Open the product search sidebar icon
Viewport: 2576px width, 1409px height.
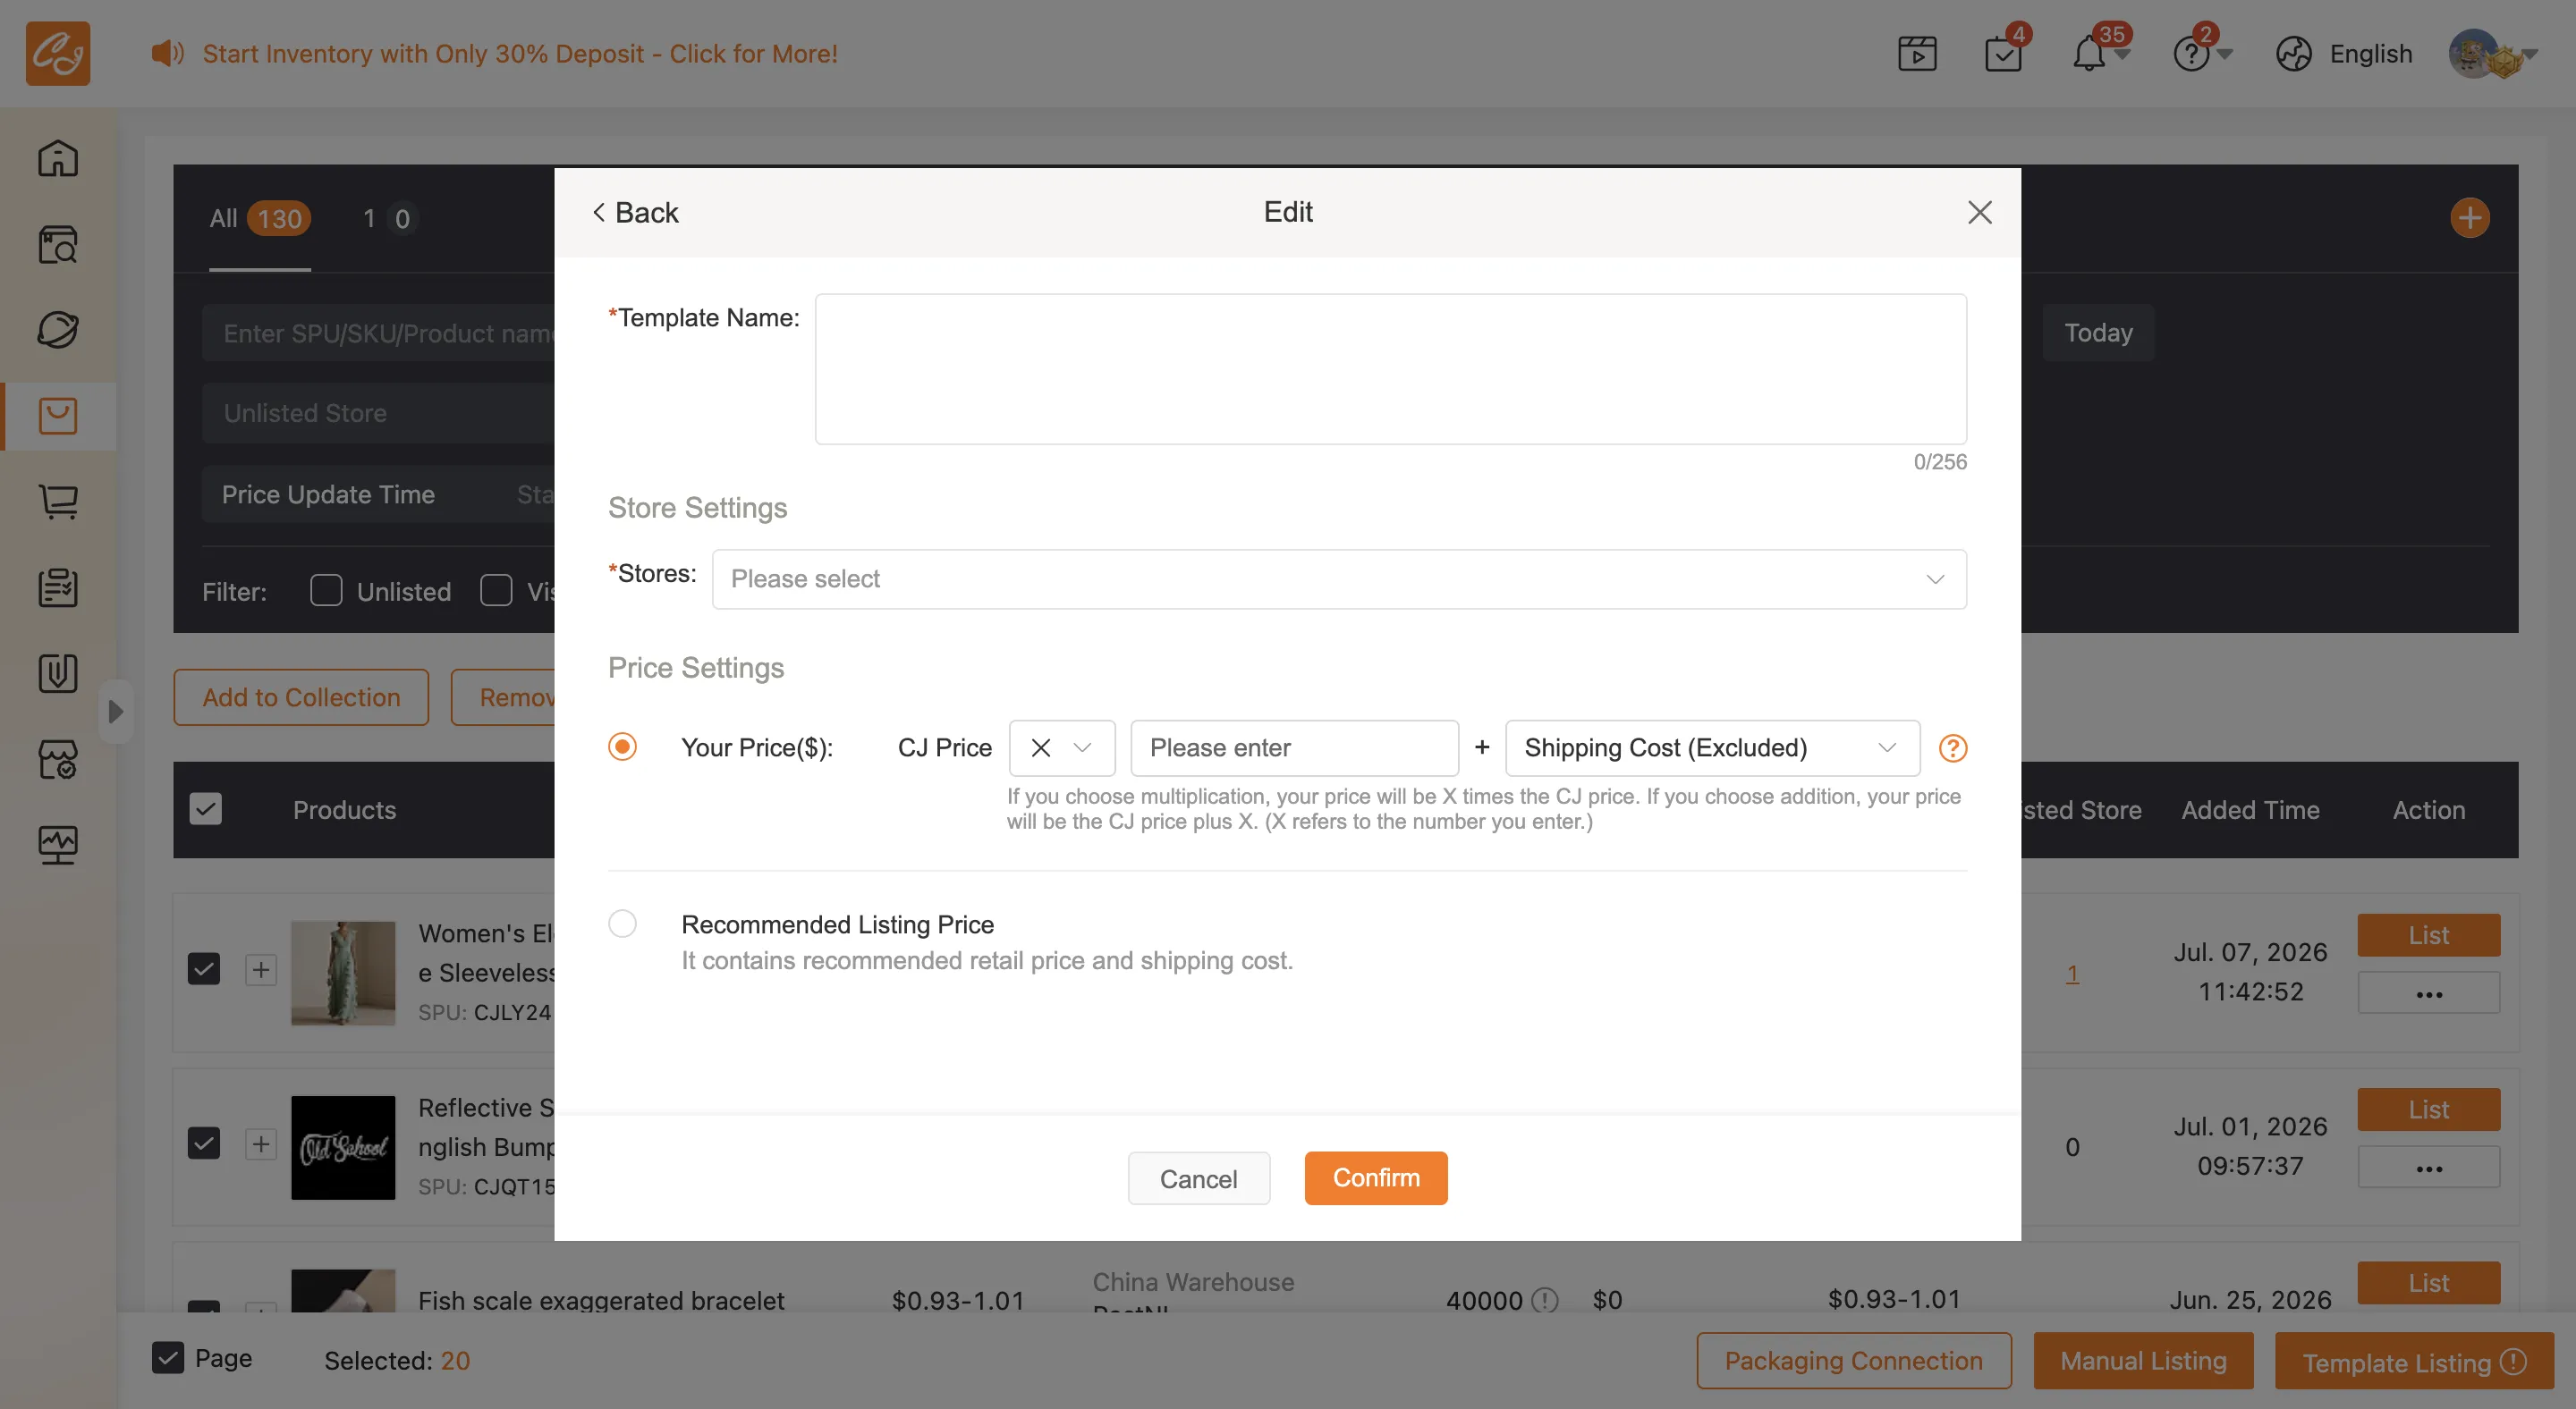point(57,244)
